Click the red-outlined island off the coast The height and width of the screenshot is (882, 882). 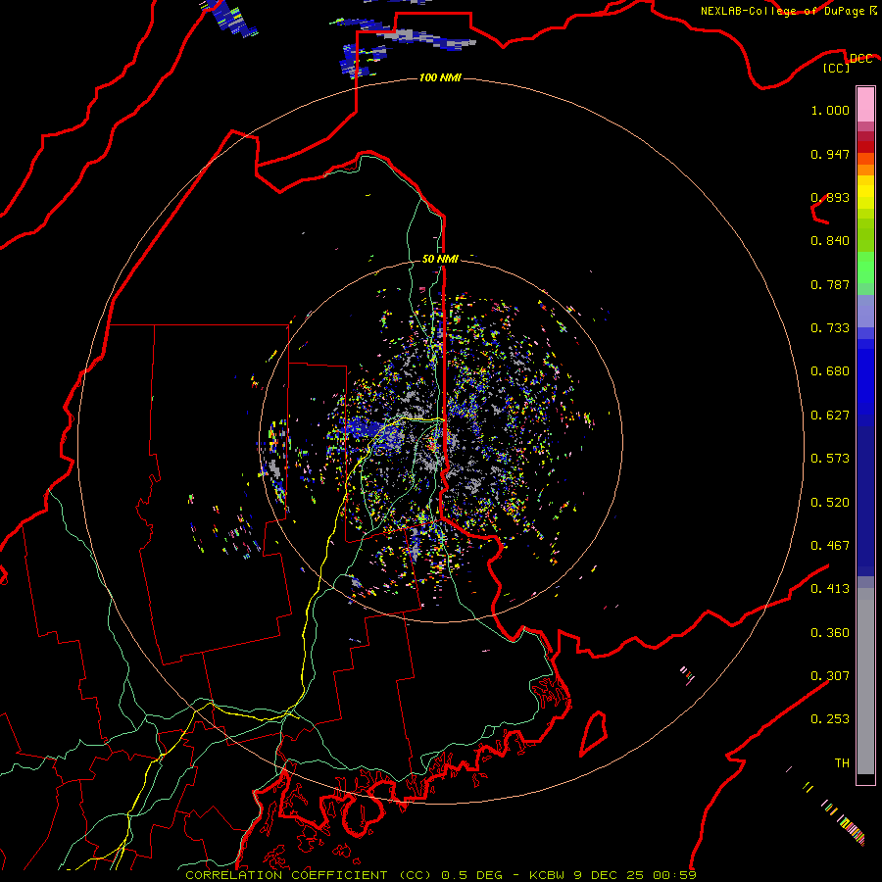[594, 733]
